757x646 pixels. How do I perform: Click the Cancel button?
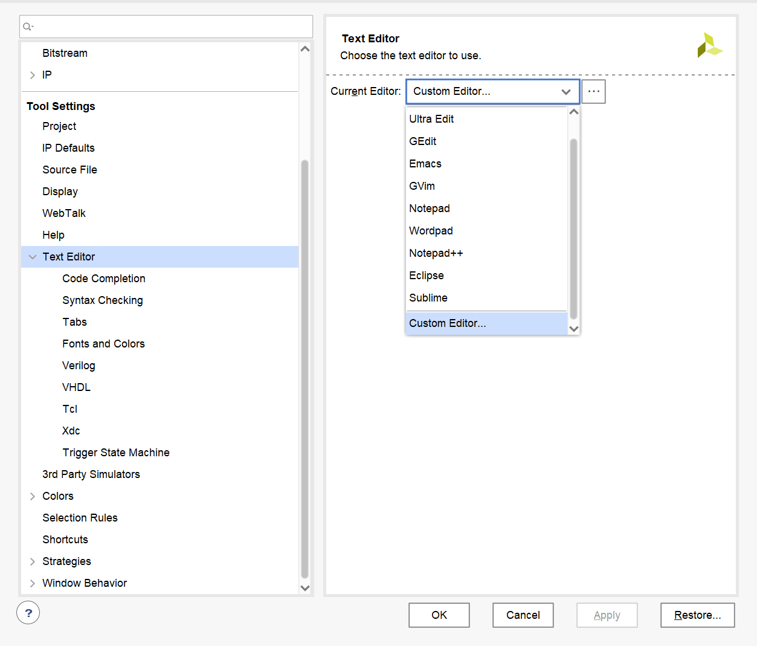tap(523, 615)
